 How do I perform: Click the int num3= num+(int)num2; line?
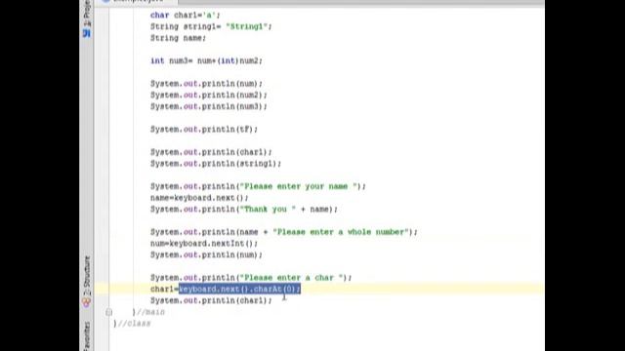point(206,60)
